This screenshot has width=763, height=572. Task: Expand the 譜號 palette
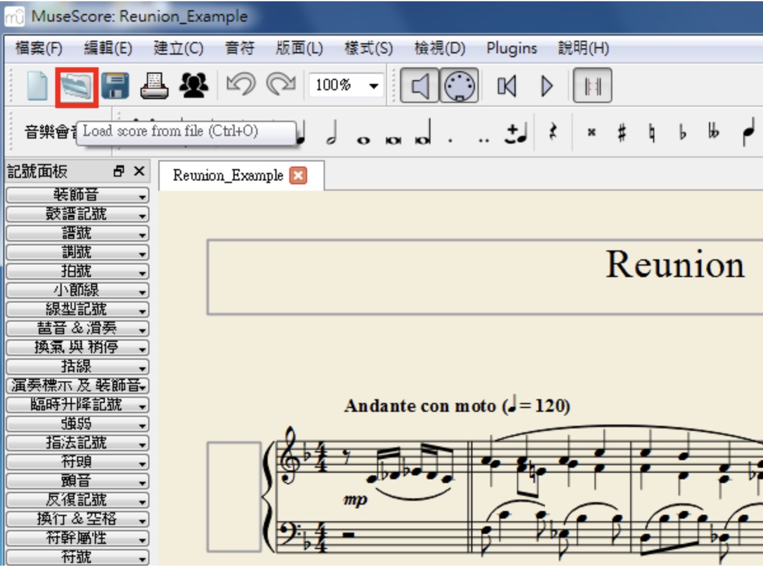tap(77, 233)
